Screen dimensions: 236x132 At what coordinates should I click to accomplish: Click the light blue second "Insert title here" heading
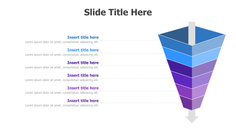pos(83,50)
